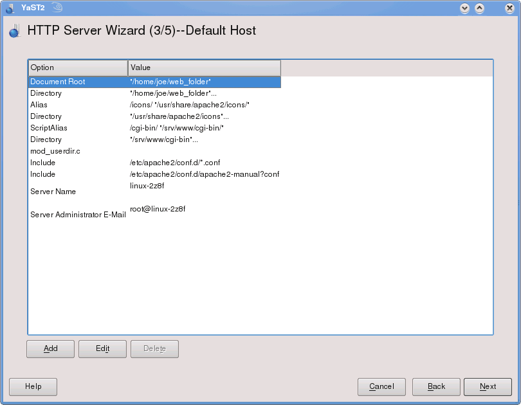
Task: Select the Server Administrator E-Mail row
Action: (154, 215)
